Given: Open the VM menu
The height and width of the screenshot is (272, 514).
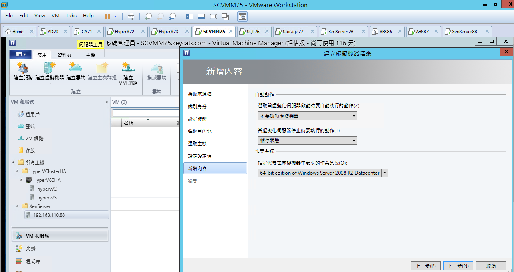Looking at the screenshot, I should [56, 16].
